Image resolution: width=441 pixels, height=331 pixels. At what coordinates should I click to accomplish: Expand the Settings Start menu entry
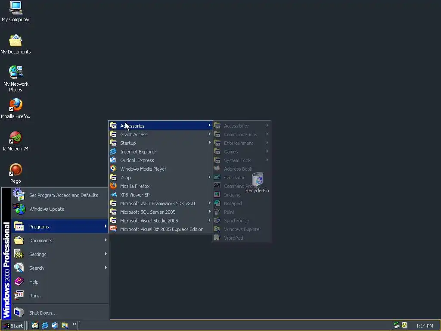tap(60, 254)
